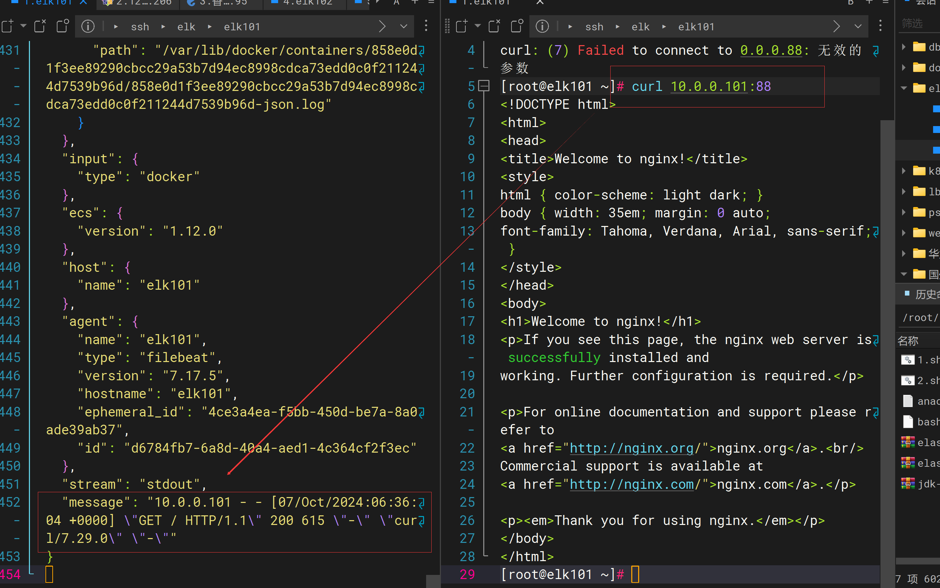The width and height of the screenshot is (940, 588).
Task: Select elk101 in right pane breadcrumb
Action: tap(696, 27)
